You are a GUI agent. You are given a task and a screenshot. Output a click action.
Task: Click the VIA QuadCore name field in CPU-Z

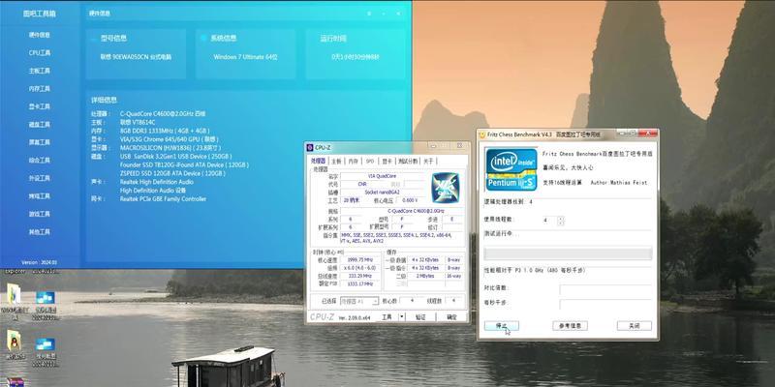click(x=382, y=176)
